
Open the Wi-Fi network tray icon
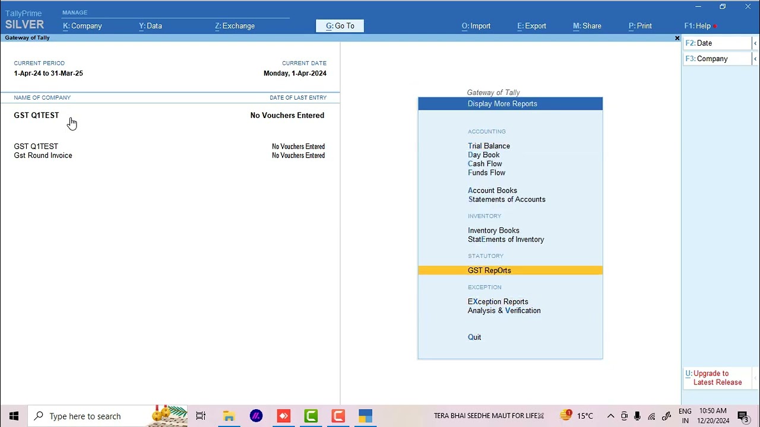651,416
